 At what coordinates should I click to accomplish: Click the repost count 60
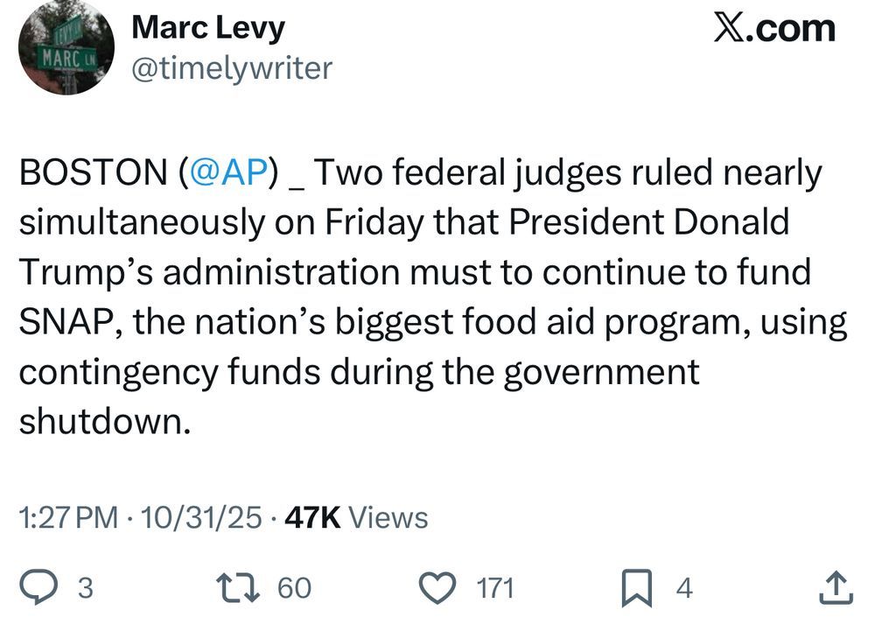click(294, 587)
